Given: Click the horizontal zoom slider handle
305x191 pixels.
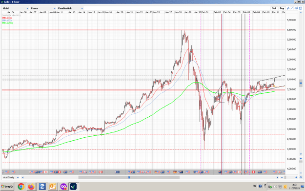Looking at the screenshot, I should [x=285, y=177].
